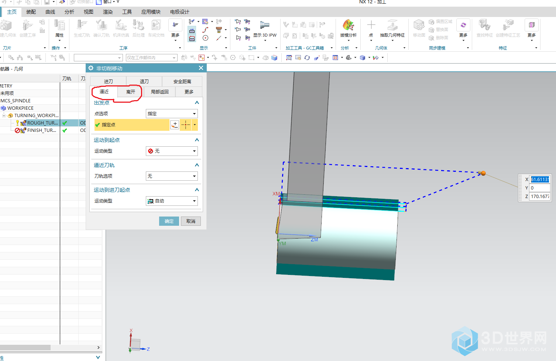Select FINISH_TUR... operation in navigator
The height and width of the screenshot is (361, 556).
pyautogui.click(x=42, y=130)
